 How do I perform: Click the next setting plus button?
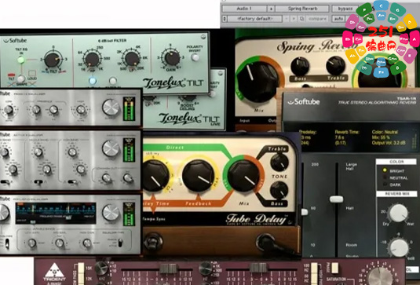tap(294, 19)
